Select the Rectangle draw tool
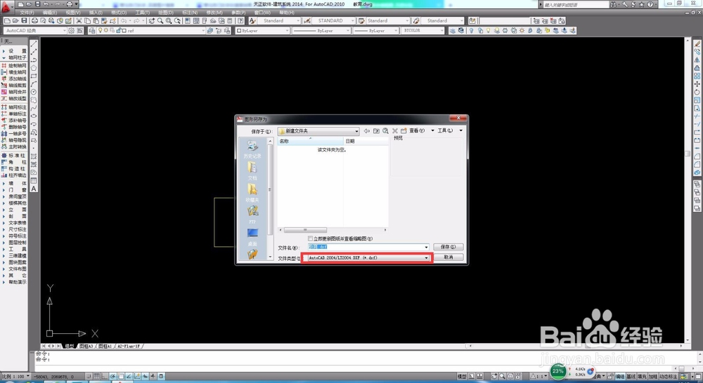The width and height of the screenshot is (703, 383). tap(34, 76)
